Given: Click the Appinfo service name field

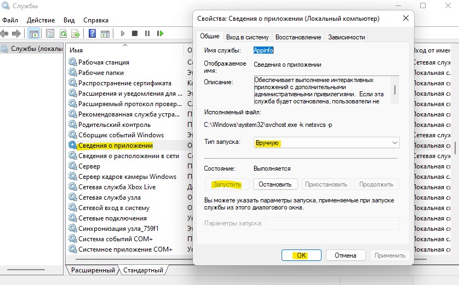Looking at the screenshot, I should (x=263, y=50).
